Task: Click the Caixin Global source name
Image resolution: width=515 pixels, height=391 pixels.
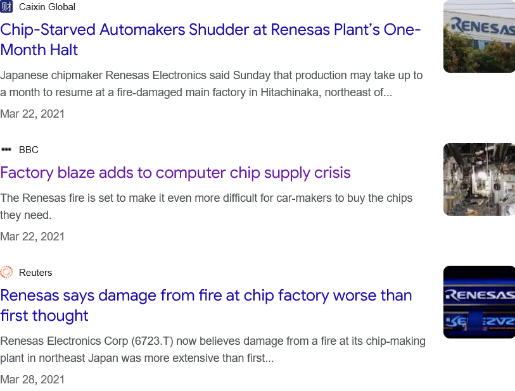Action: pyautogui.click(x=48, y=7)
